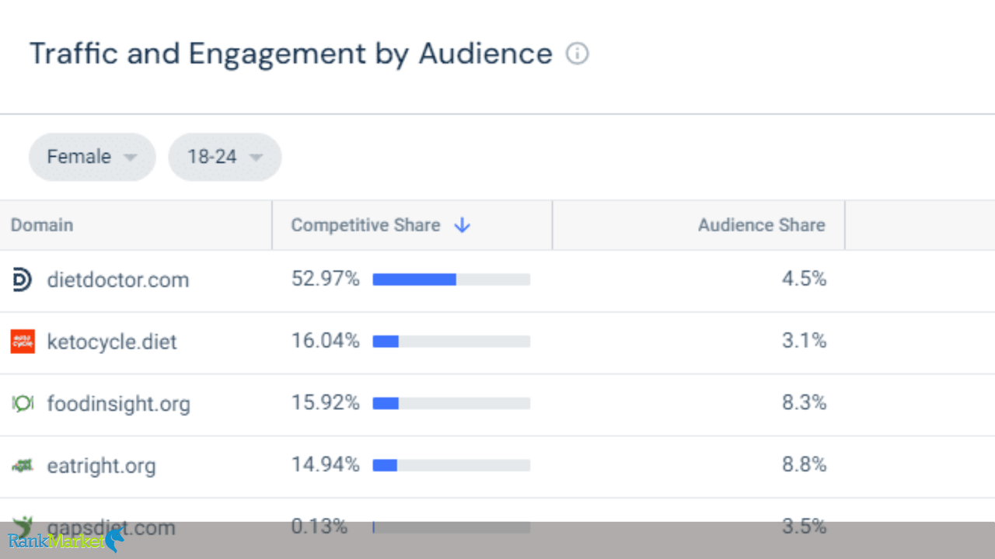Click the eatright.org share progress bar
Screen dimensions: 995x559
pyautogui.click(x=452, y=466)
